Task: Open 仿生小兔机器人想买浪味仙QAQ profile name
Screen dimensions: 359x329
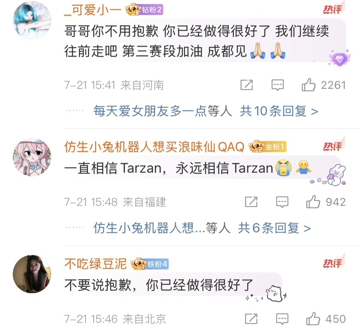Action: [x=154, y=147]
